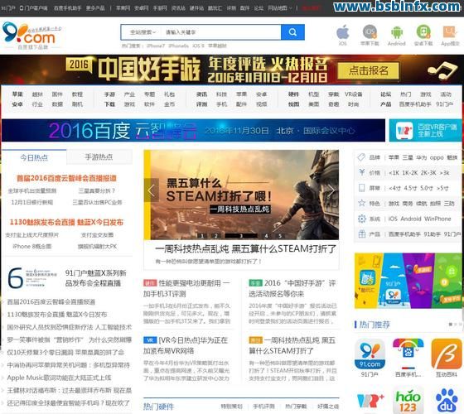This screenshot has width=464, height=414.
Task: Open the hao123 app icon
Action: point(408,401)
